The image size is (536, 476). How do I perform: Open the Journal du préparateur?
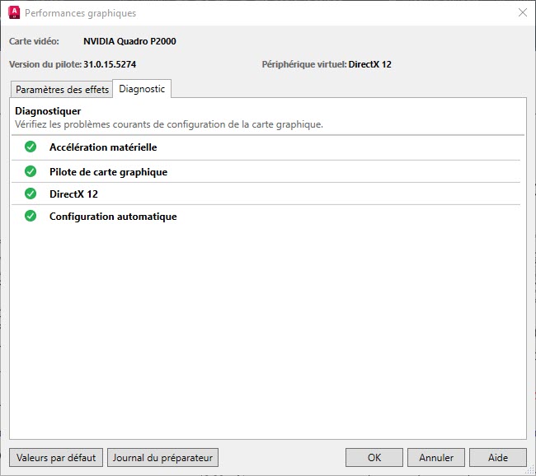point(162,458)
